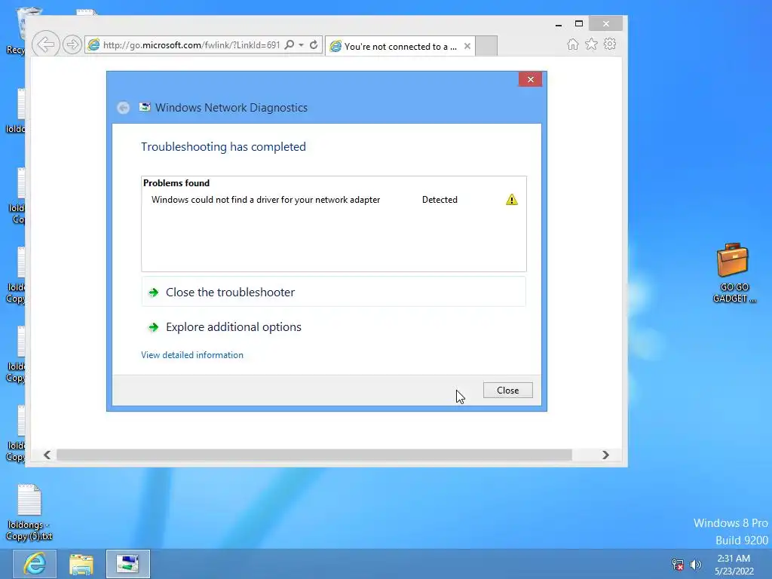Minimize the Internet Explorer window
772x579 pixels.
tap(559, 23)
